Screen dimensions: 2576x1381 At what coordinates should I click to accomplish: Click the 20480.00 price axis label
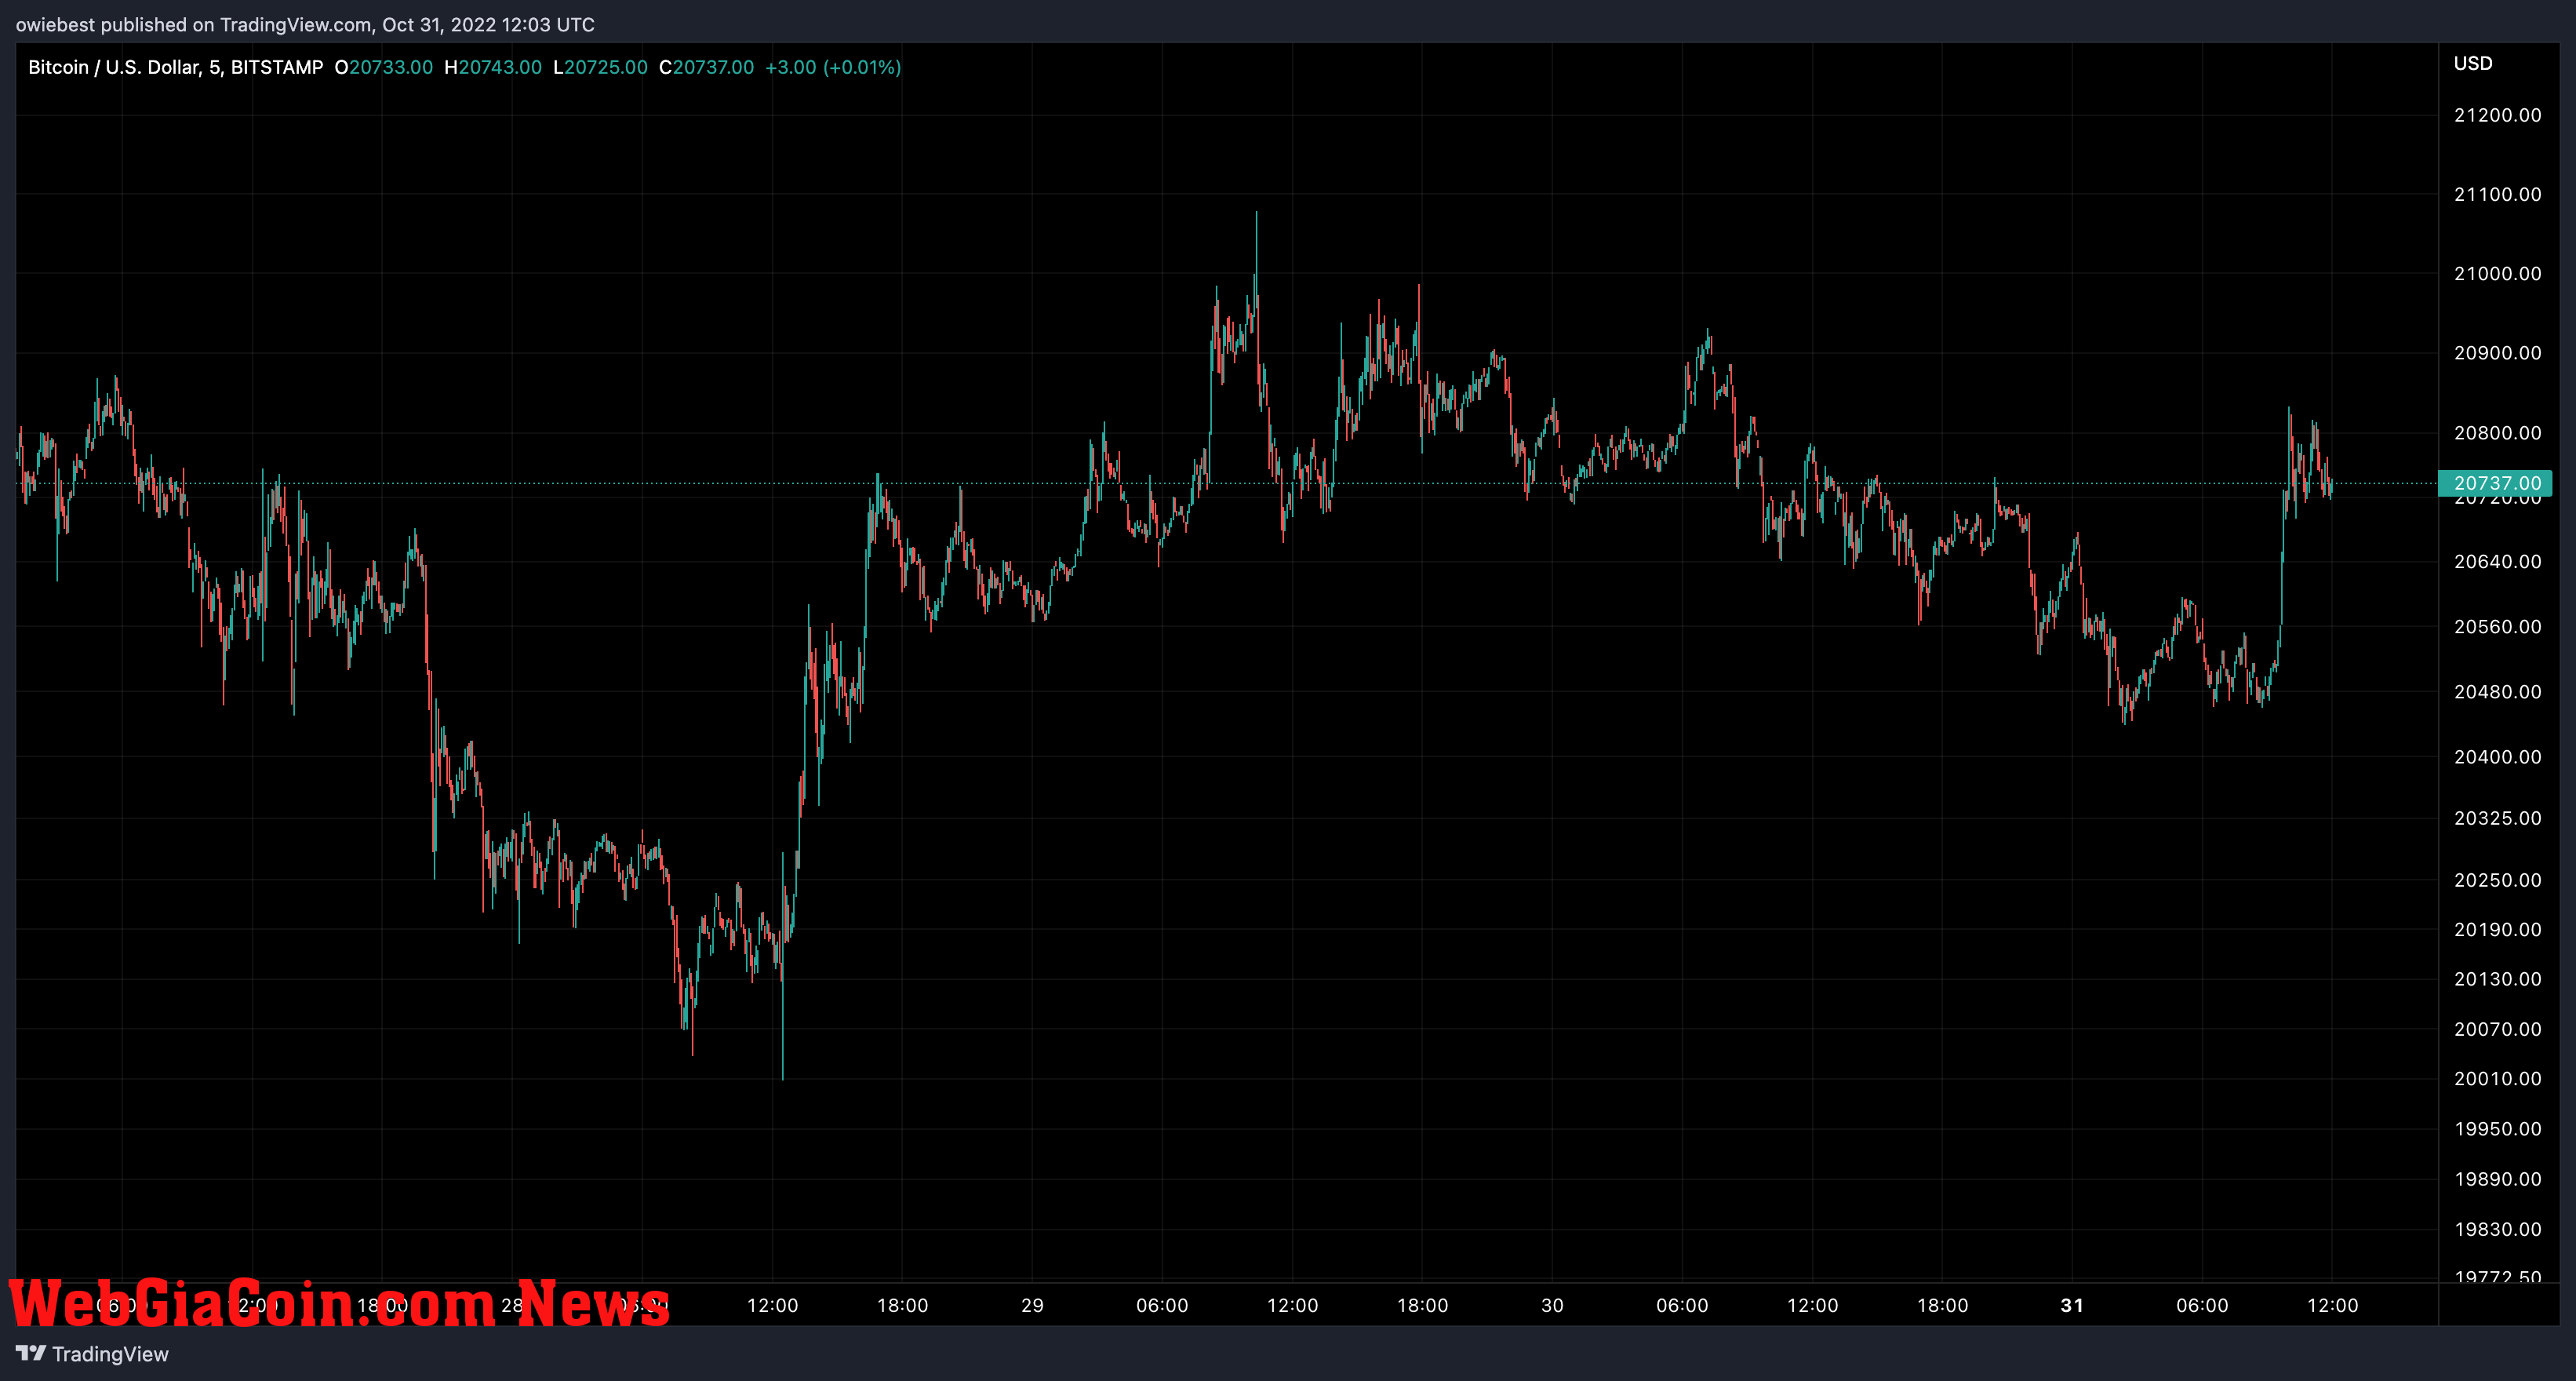tap(2497, 691)
